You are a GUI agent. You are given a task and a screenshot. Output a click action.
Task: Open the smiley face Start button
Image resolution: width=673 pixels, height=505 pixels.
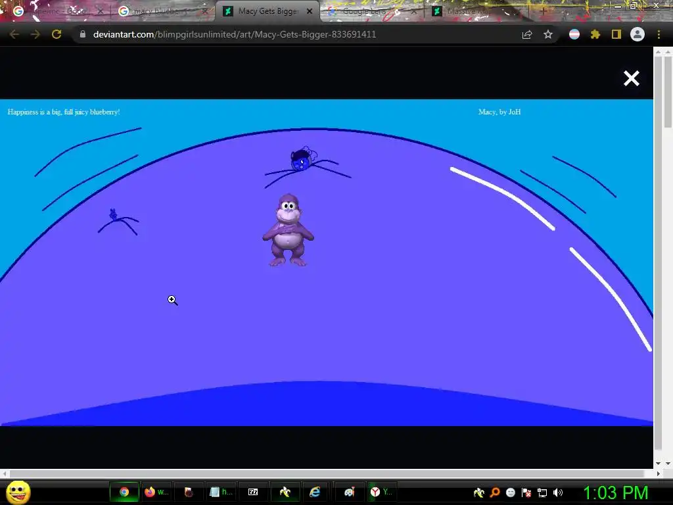point(18,492)
